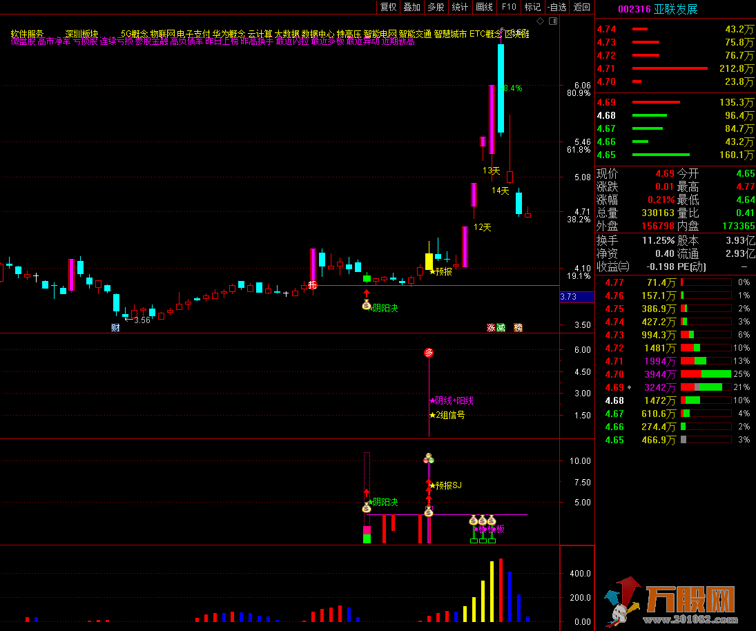Screen dimensions: 756x631
Task: Click the 预报SJ label
Action: tap(448, 485)
